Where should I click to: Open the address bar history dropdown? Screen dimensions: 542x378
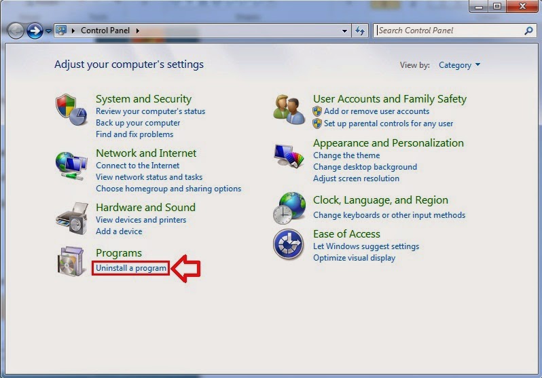point(344,31)
